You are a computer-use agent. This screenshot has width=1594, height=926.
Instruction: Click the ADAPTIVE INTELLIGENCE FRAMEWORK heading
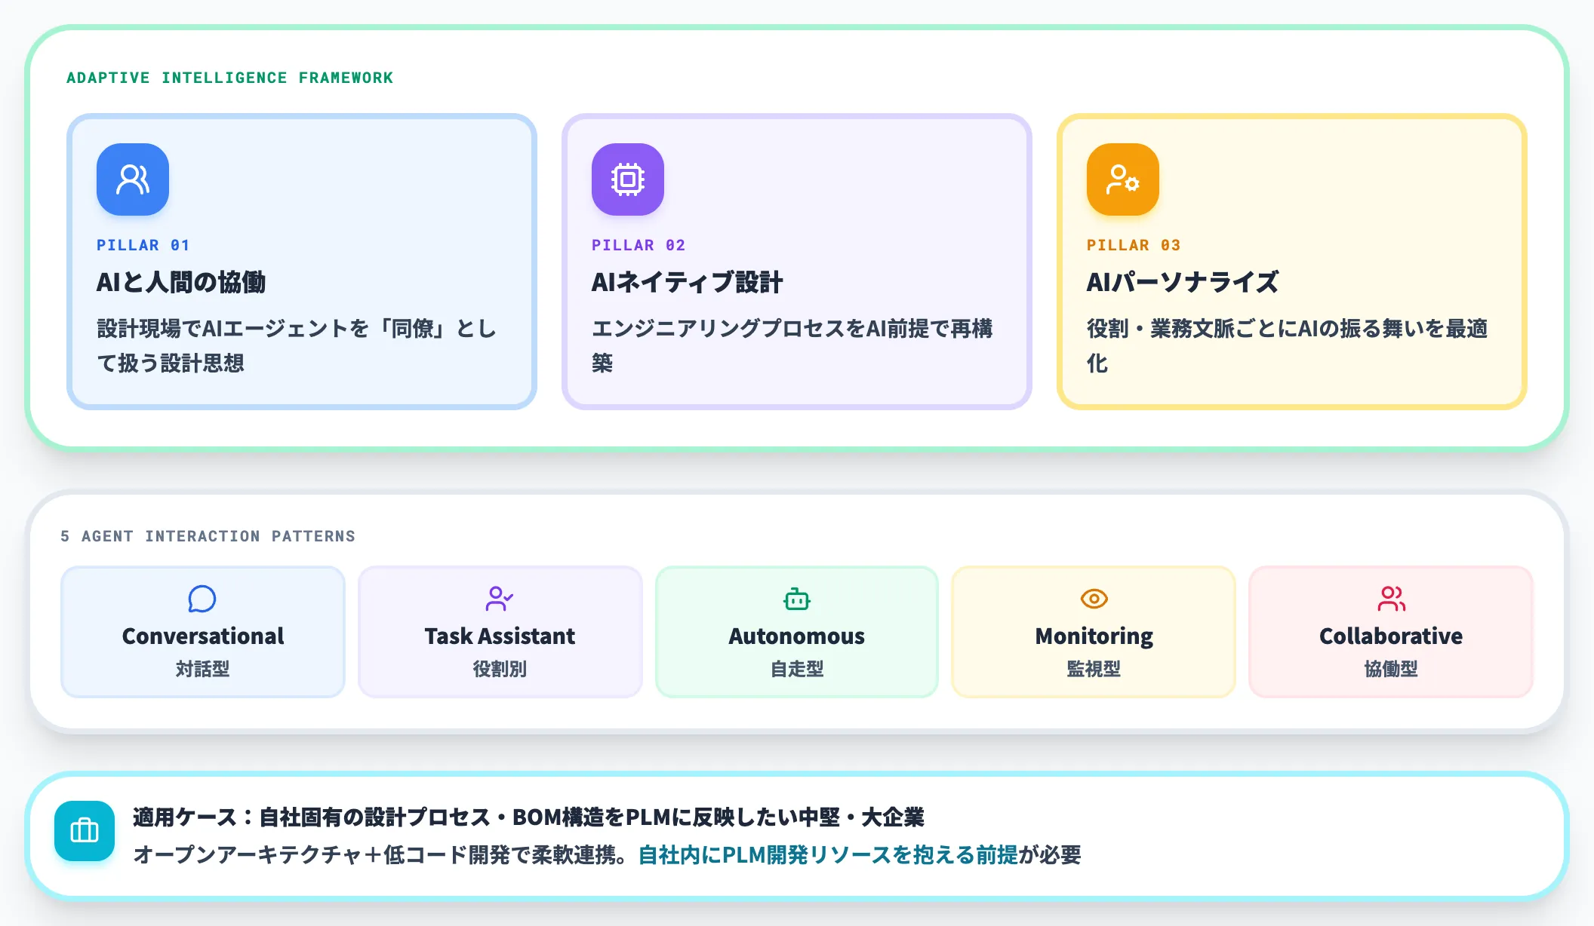pyautogui.click(x=230, y=78)
